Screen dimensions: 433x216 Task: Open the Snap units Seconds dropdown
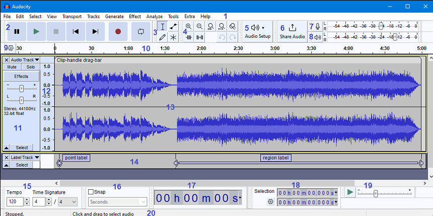click(x=118, y=202)
